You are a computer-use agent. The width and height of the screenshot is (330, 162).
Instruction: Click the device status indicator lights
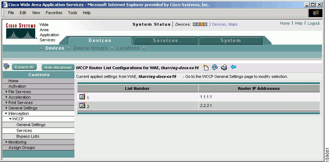click(200, 24)
